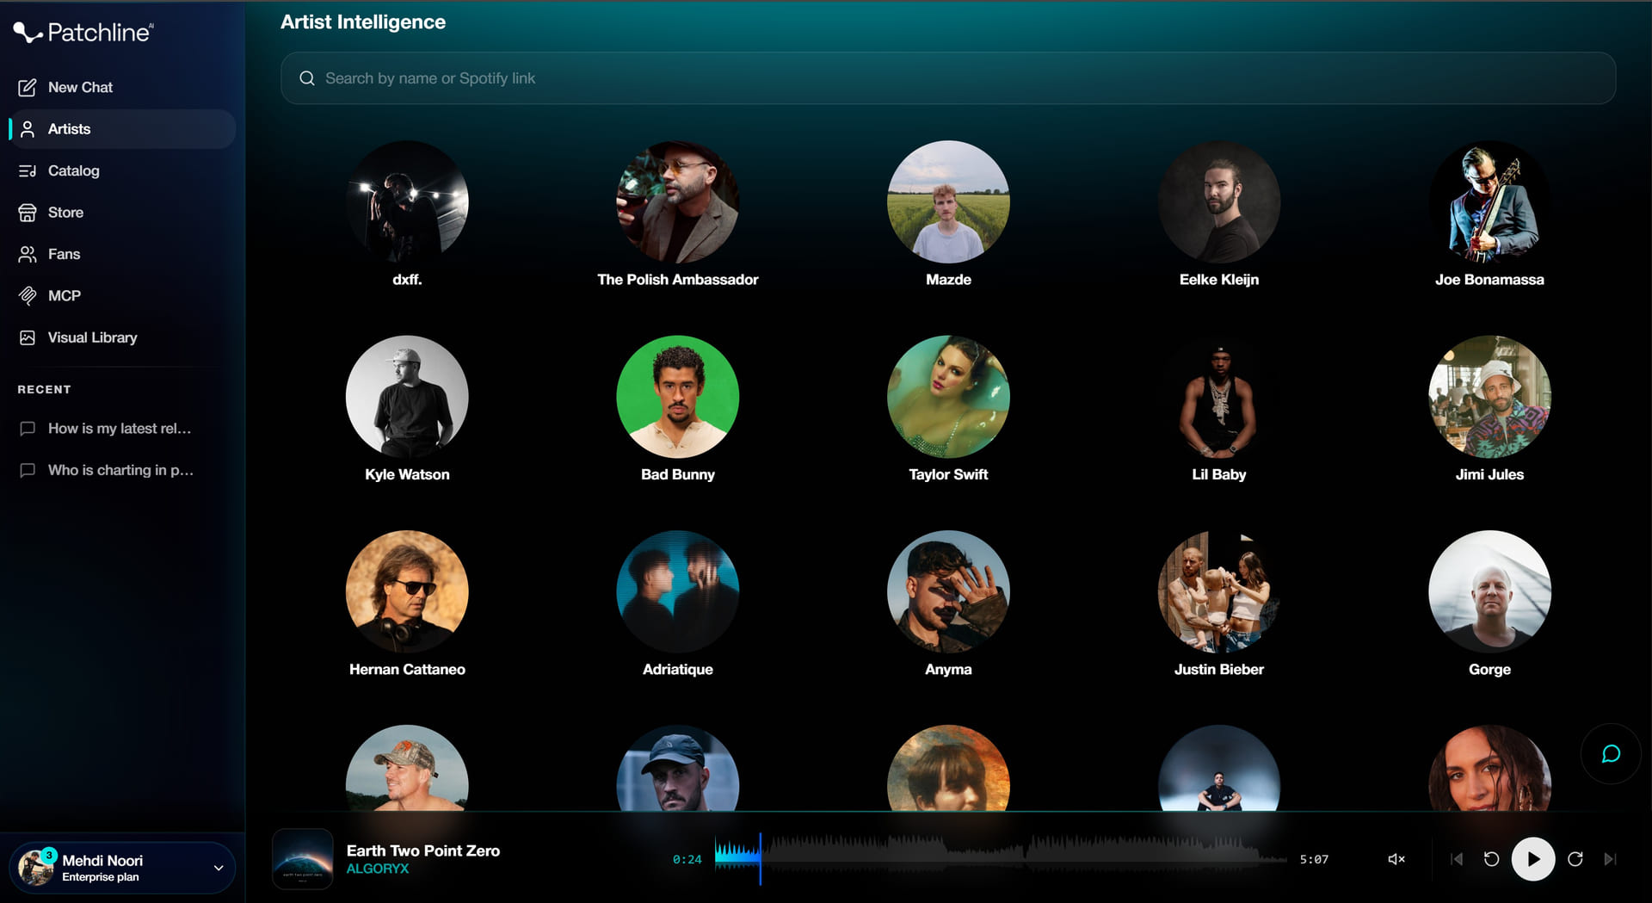Open recent chat 'Who is charting in p...'
Viewport: 1652px width, 903px height.
pyautogui.click(x=122, y=470)
